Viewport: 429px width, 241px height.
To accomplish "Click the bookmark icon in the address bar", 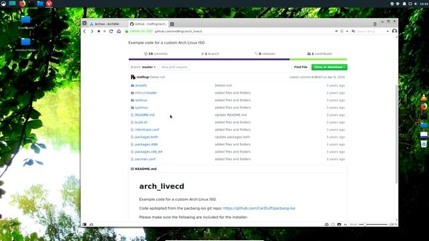I will (342, 31).
